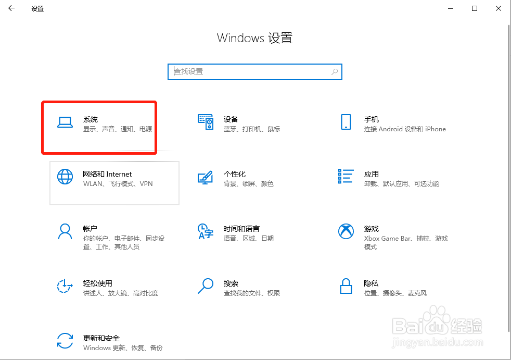Open the 更新和安全 settings title

[x=101, y=338]
